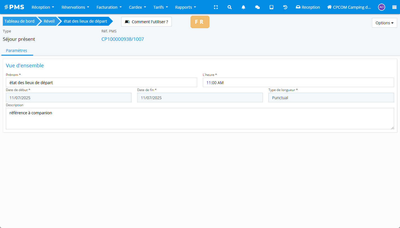Screen dimensions: 400x228
Task: Click the PMS logo
Action: pyautogui.click(x=14, y=7)
